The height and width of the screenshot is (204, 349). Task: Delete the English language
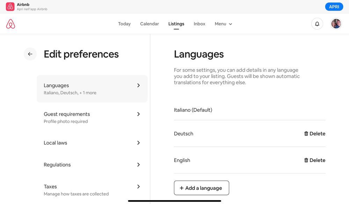coord(314,160)
